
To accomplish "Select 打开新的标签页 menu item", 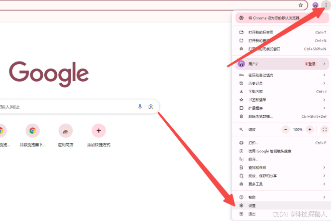I will 282,32.
